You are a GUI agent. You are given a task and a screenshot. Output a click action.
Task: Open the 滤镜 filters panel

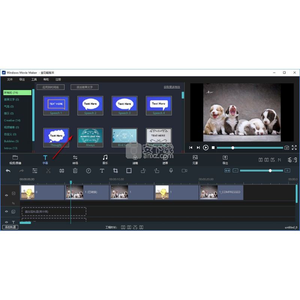coord(135,159)
